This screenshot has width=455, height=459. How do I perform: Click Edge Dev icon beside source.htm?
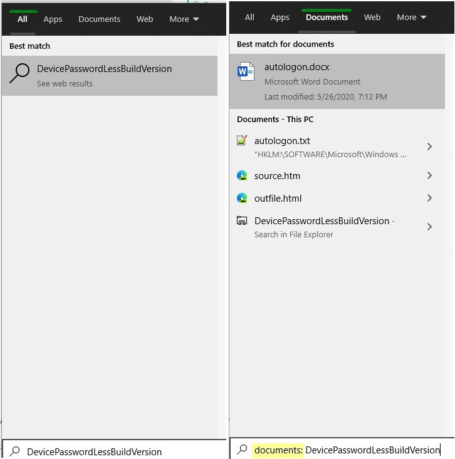pyautogui.click(x=242, y=175)
